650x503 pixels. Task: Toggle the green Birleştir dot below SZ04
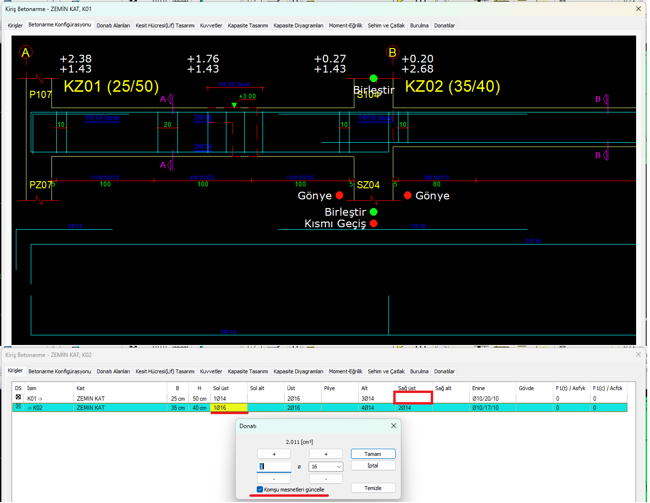[x=374, y=212]
